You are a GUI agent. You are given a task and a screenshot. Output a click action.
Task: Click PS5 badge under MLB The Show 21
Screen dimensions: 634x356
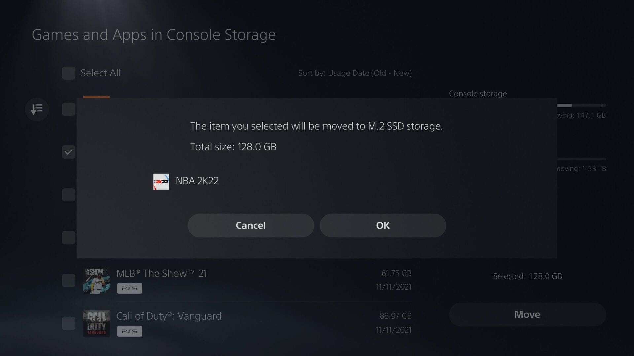click(x=129, y=288)
